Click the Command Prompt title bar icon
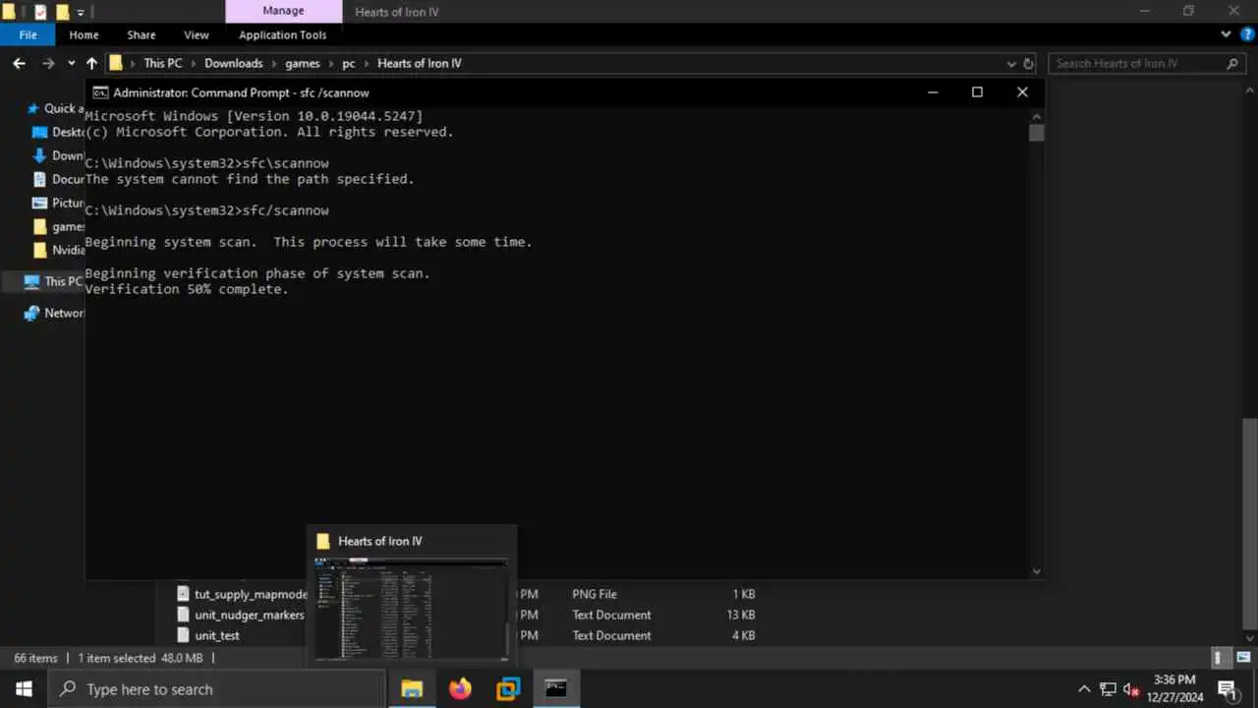 (x=100, y=92)
